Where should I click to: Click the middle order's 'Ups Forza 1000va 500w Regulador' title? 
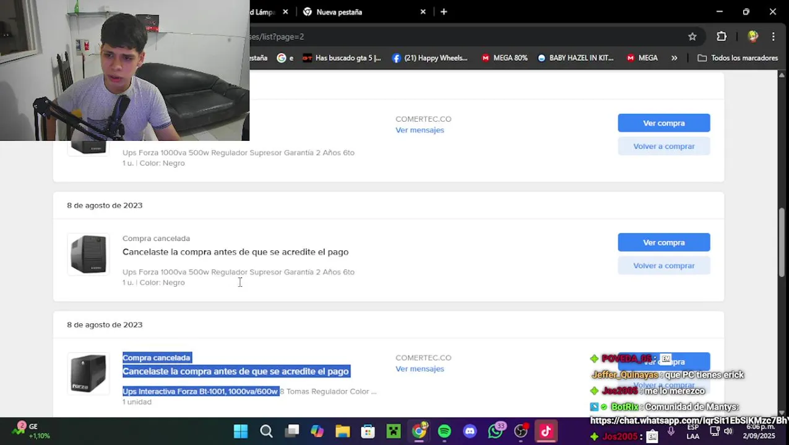click(238, 272)
